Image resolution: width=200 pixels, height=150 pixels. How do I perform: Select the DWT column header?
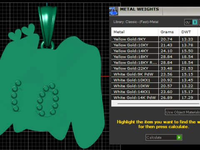click(x=188, y=32)
